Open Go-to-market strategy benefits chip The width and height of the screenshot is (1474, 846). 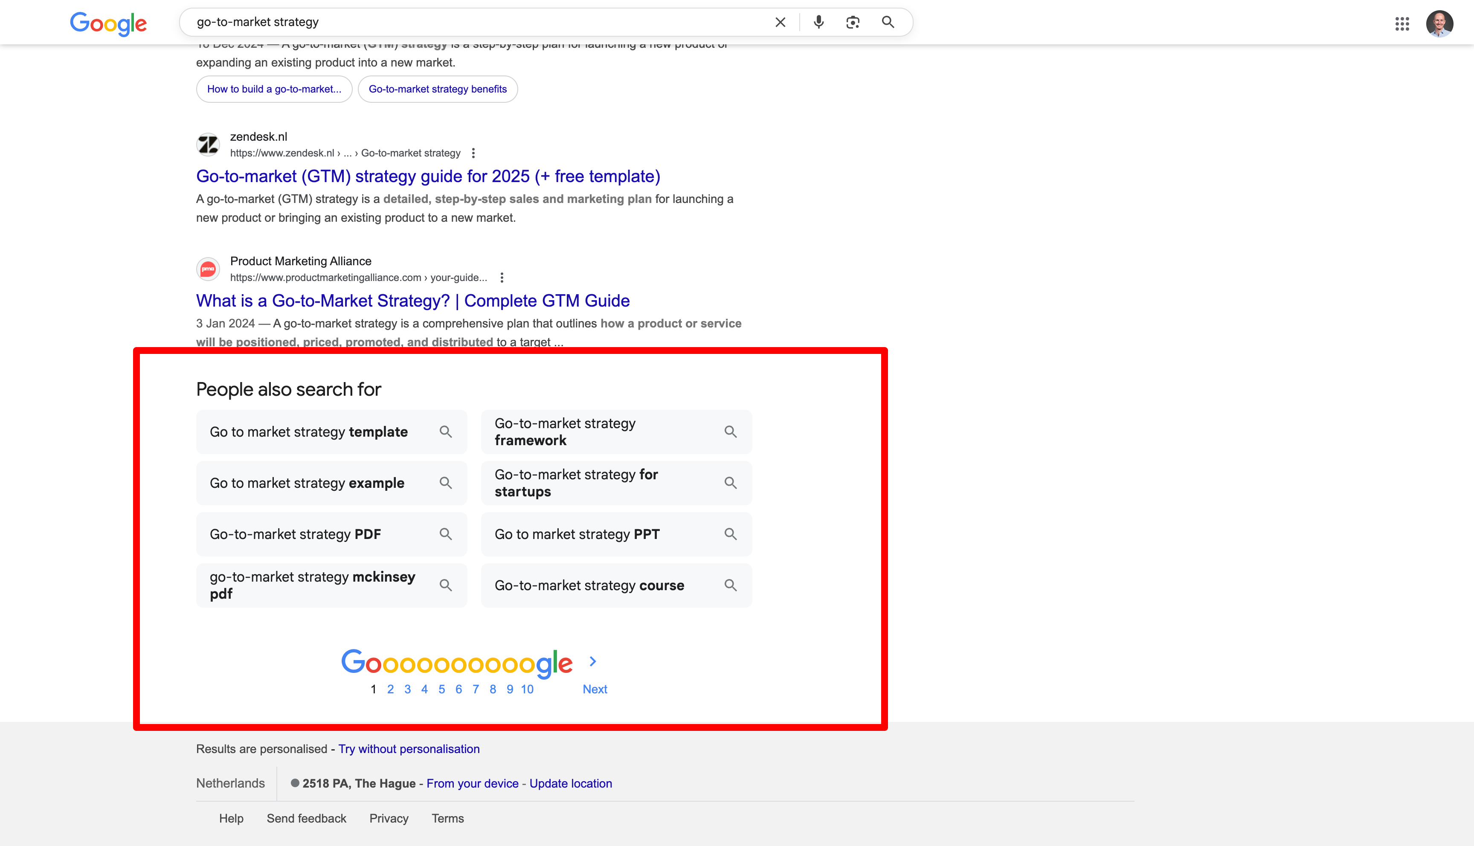(438, 89)
